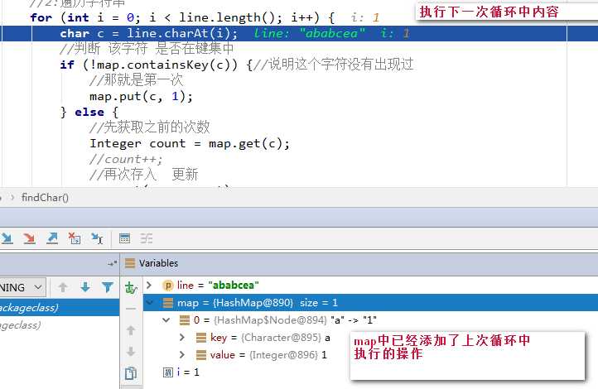Select the 0 = {HashMap$Node@894} row
This screenshot has width=598, height=389.
370,320
